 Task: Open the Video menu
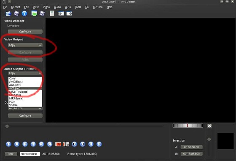tap(46, 7)
